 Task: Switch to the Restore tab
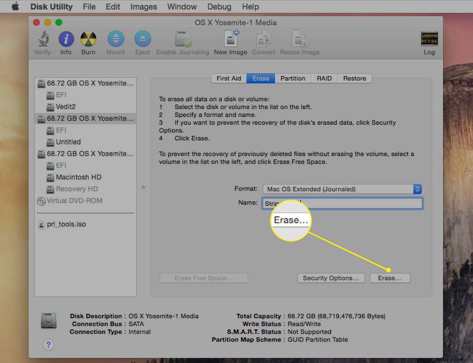click(355, 78)
